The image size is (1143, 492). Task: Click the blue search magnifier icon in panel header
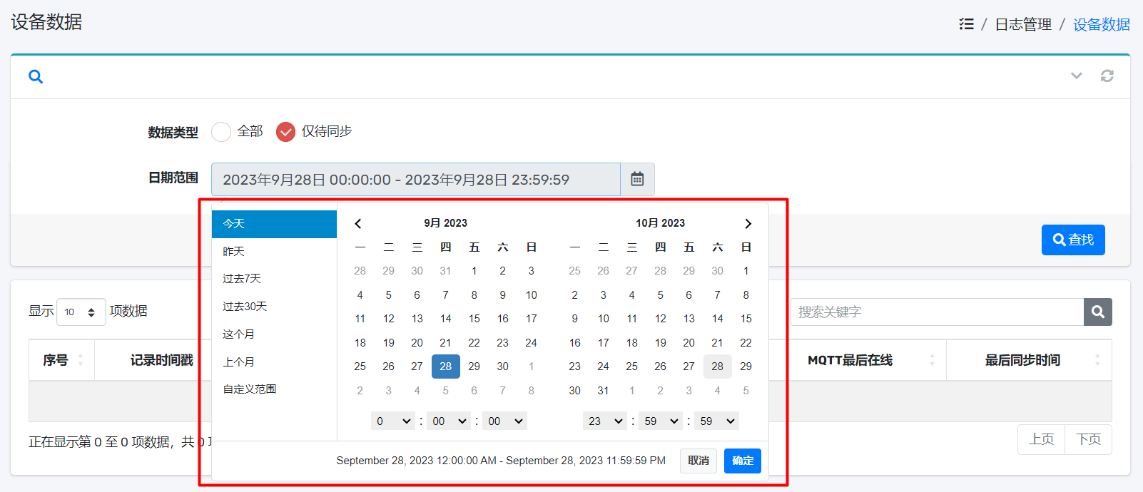pos(36,76)
